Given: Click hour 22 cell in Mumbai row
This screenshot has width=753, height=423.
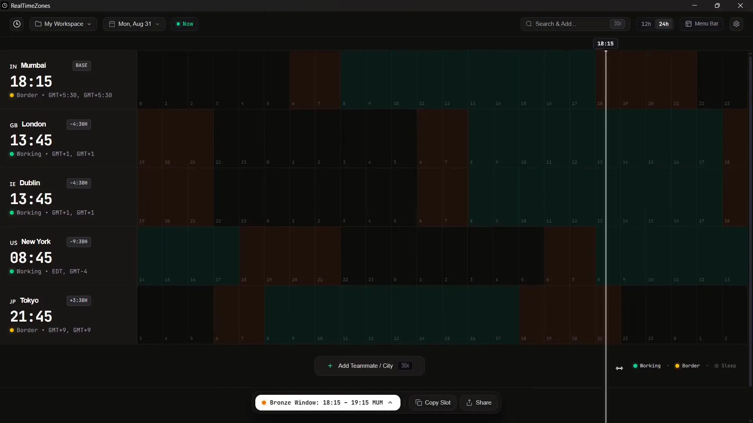Looking at the screenshot, I should point(709,80).
